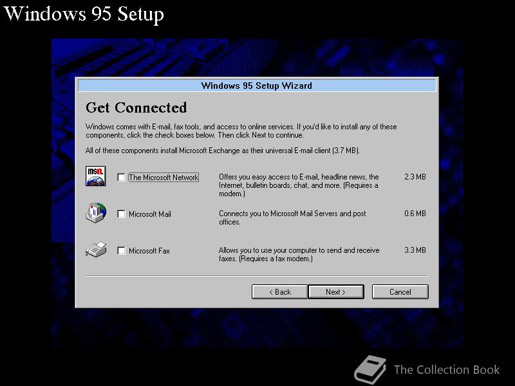Click the Windows 95 Setup Wizard title bar
The width and height of the screenshot is (515, 386).
tap(257, 86)
